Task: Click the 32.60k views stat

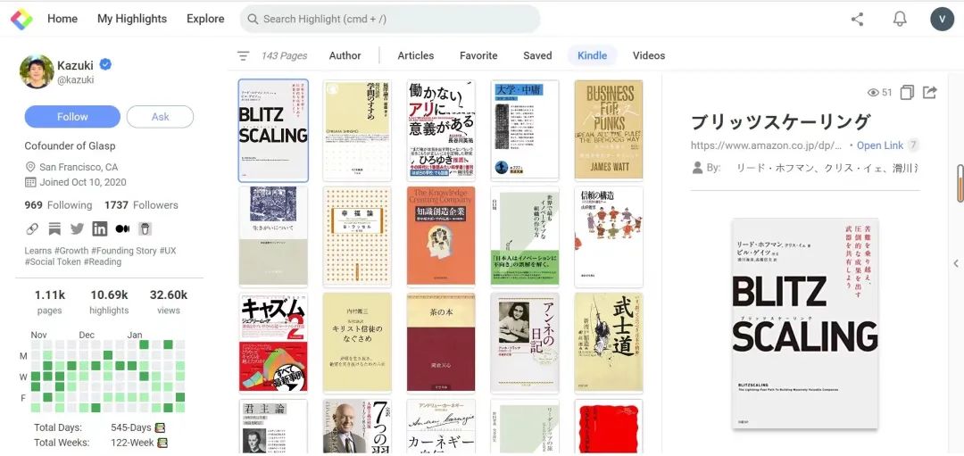Action: (169, 301)
